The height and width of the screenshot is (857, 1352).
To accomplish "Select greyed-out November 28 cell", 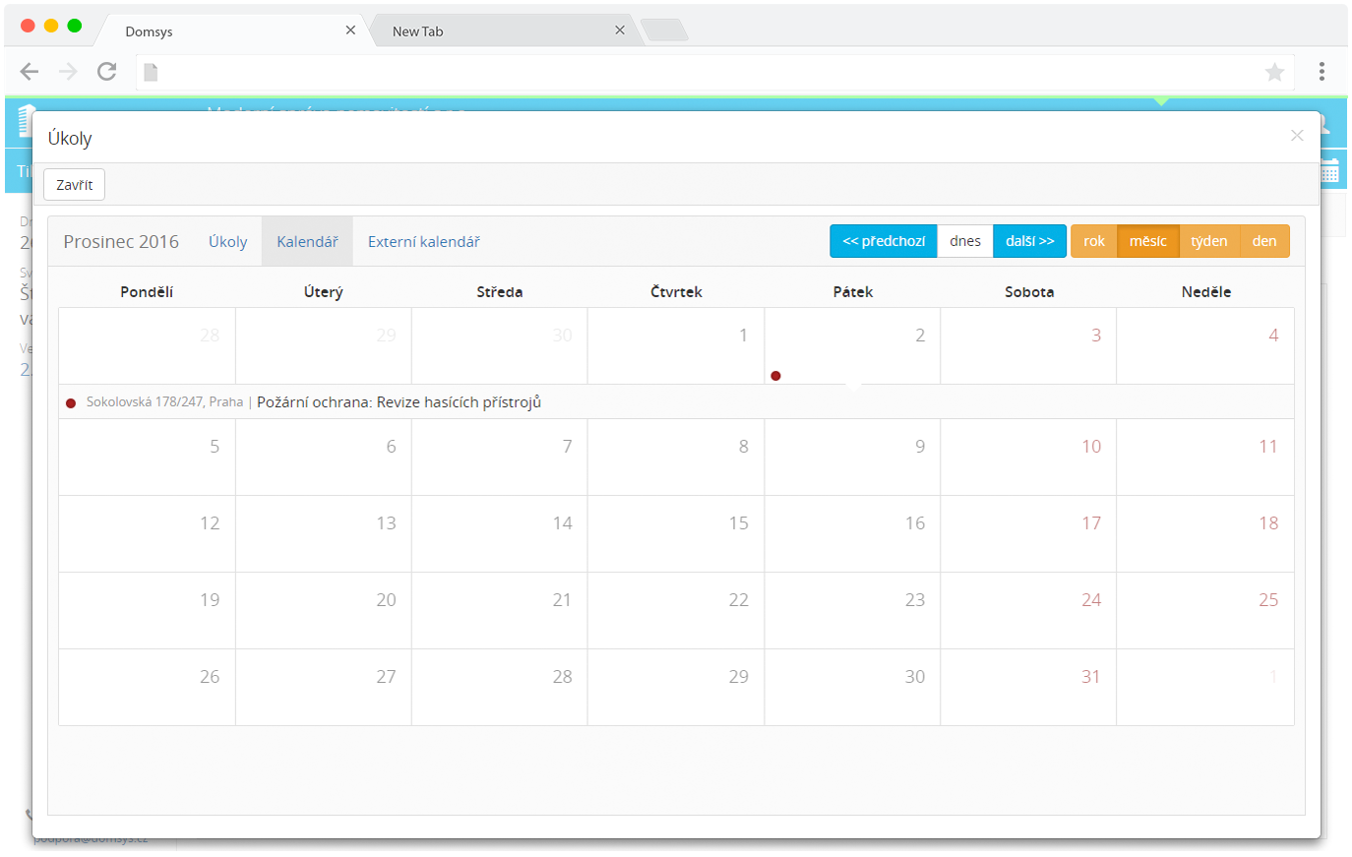I will point(147,345).
